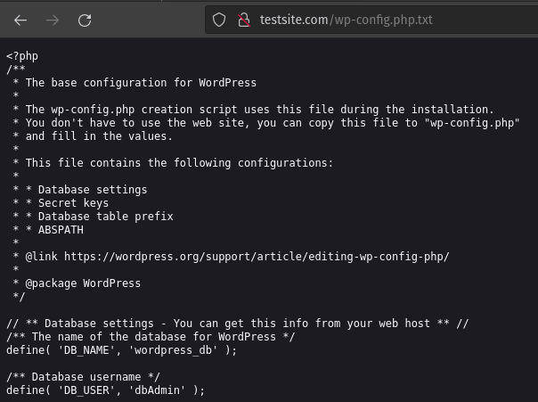Click the insecure connection padlock icon
This screenshot has height=402, width=538.
click(x=243, y=20)
